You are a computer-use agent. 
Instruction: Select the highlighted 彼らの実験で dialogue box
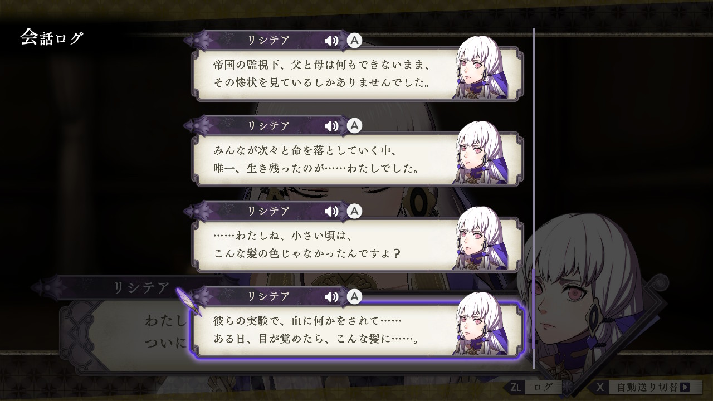[357, 329]
